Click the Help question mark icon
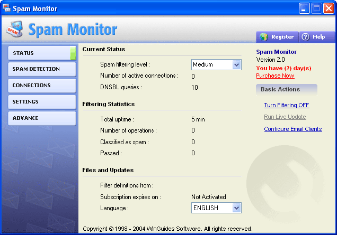This screenshot has width=337, height=235. click(x=305, y=37)
